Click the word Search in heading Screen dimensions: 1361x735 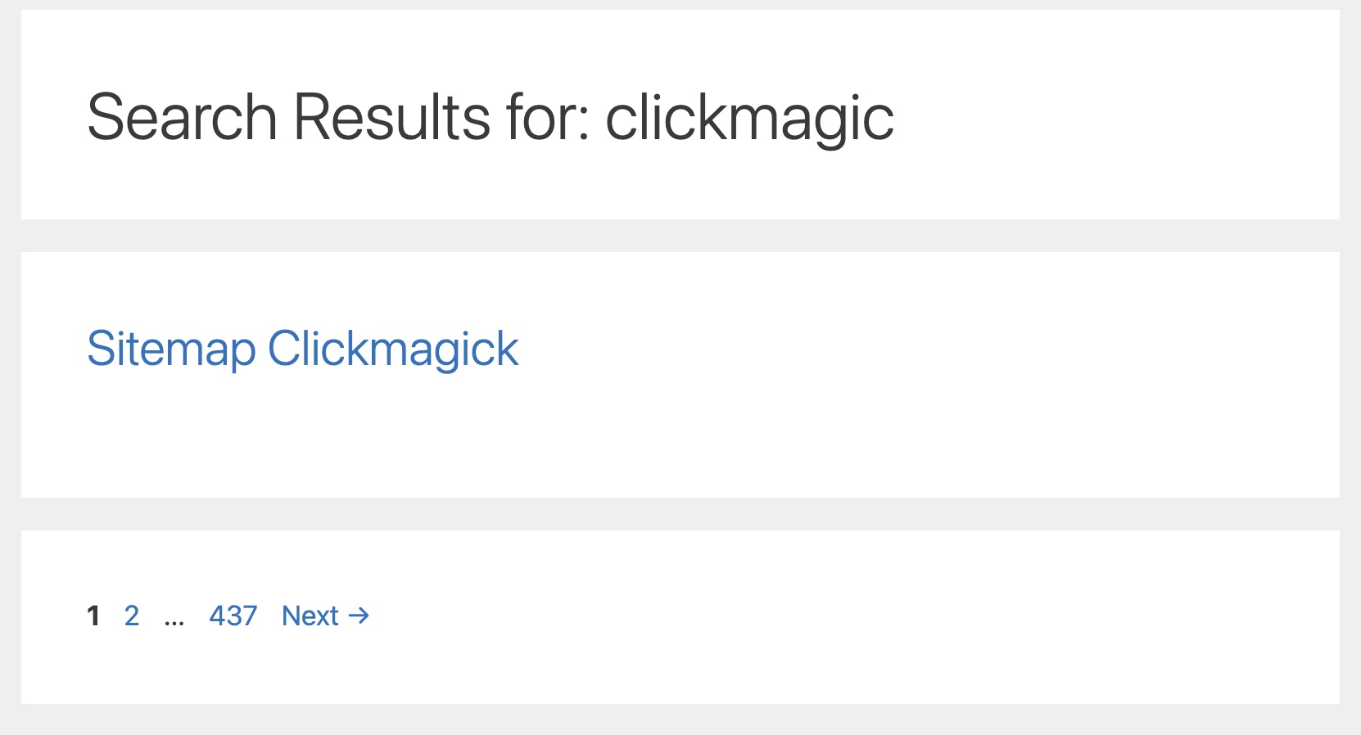pyautogui.click(x=183, y=118)
